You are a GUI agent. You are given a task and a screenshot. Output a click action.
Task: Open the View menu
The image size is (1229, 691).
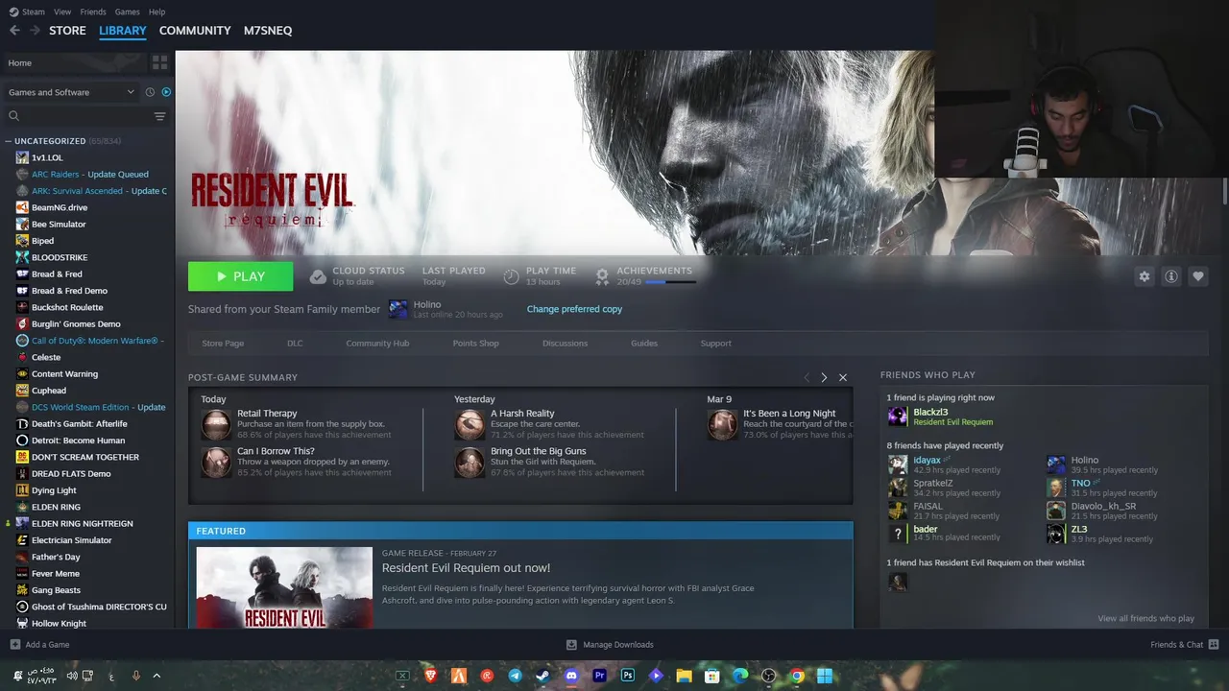click(62, 12)
